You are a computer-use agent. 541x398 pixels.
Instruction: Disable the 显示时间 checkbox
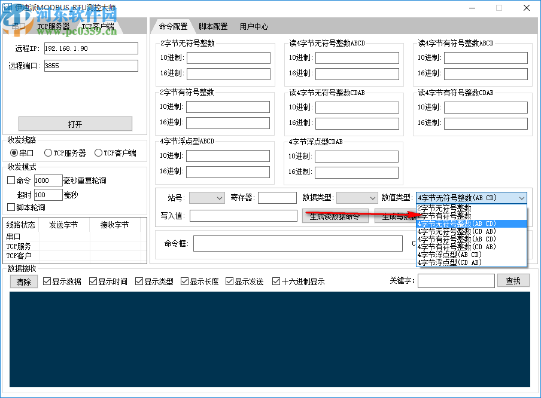point(93,281)
